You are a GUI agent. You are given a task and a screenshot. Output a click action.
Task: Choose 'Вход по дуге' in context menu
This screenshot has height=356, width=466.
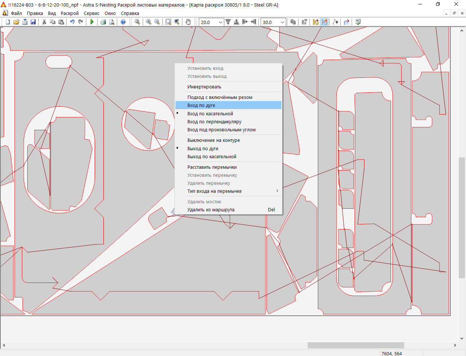[201, 105]
